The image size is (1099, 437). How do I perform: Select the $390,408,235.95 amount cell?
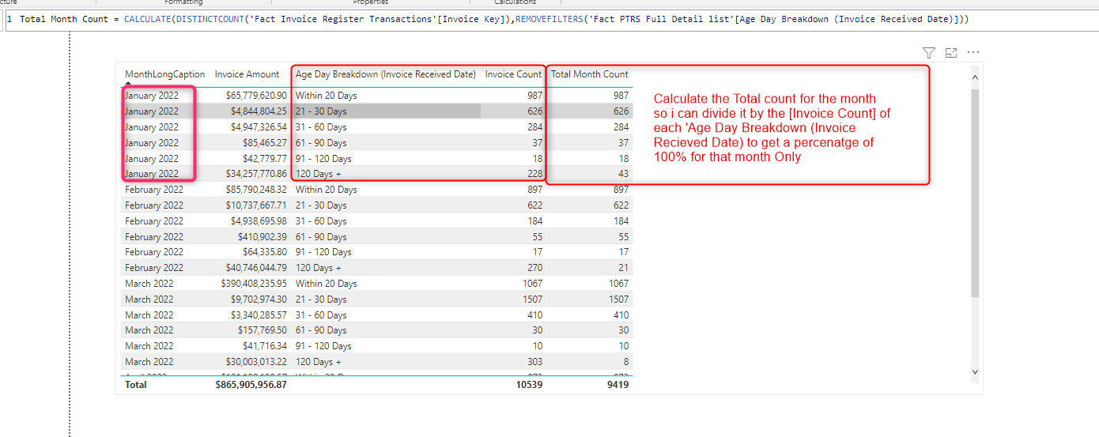254,284
